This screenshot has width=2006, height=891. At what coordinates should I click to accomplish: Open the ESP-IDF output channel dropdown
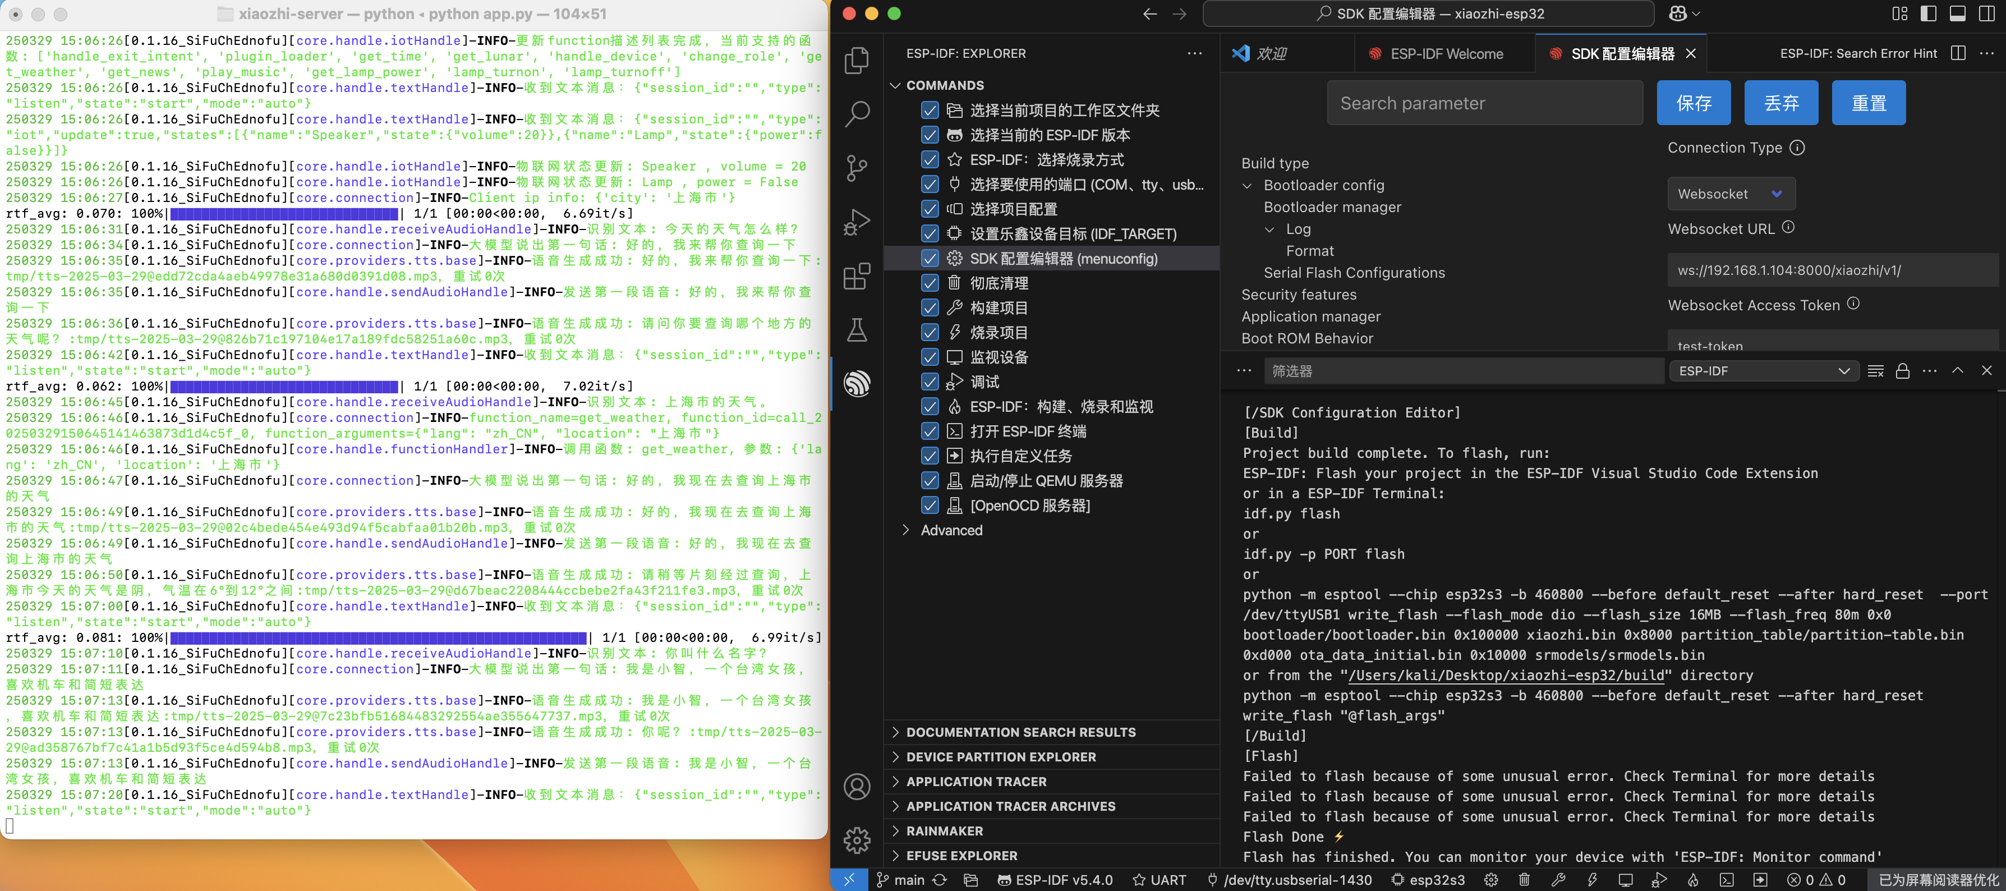[1763, 371]
